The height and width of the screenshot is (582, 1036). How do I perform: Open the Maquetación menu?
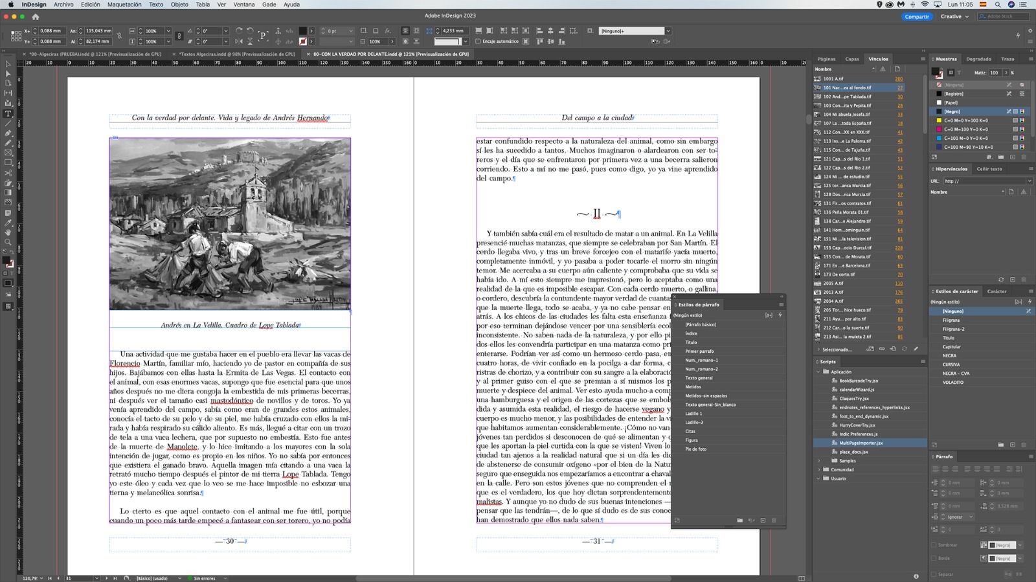tap(124, 5)
